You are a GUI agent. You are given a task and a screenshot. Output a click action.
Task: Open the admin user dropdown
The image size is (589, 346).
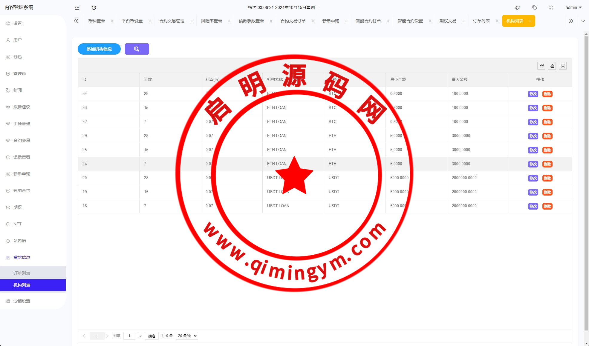point(573,8)
